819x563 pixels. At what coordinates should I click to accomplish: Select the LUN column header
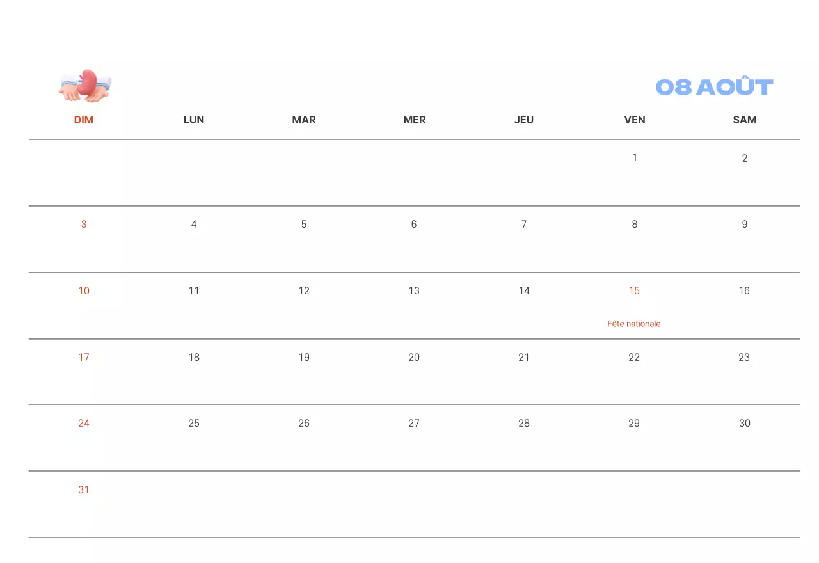click(x=194, y=120)
